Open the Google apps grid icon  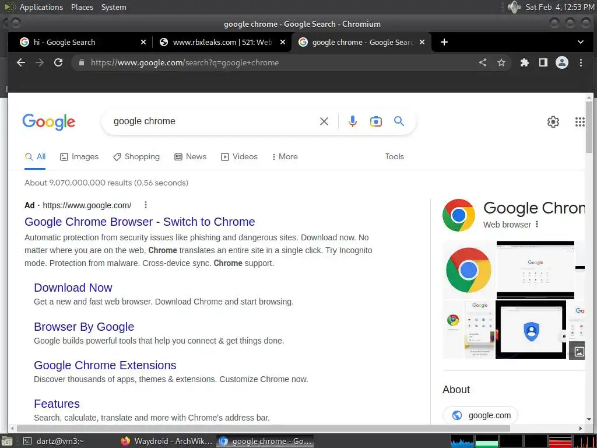click(580, 122)
